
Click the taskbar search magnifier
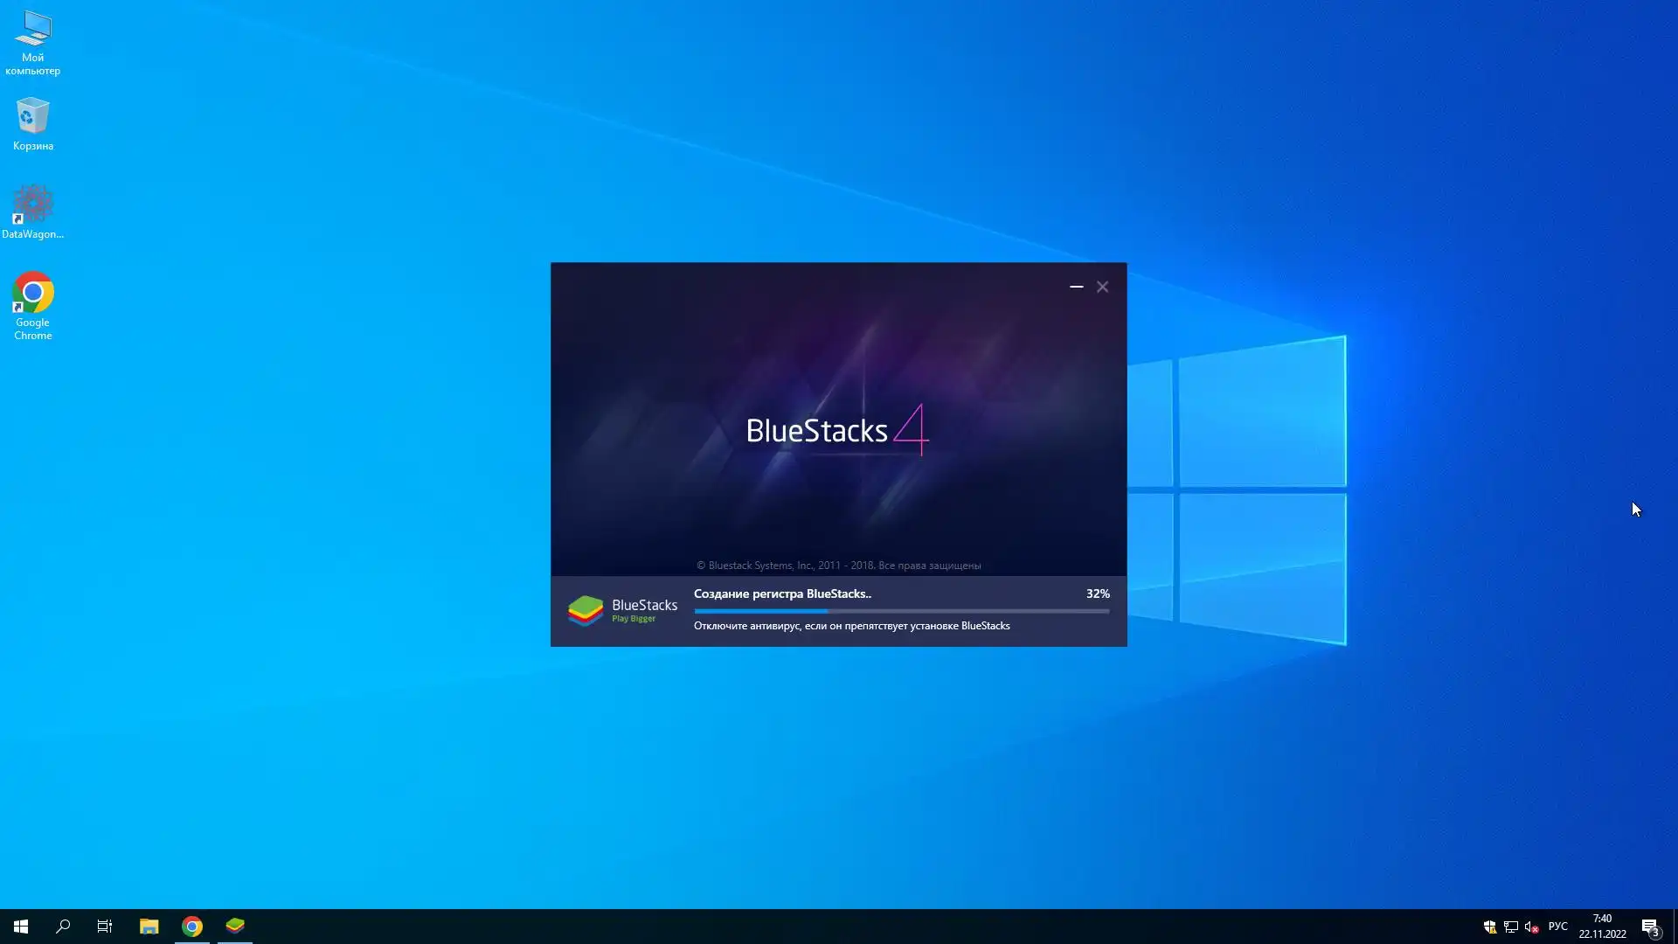pyautogui.click(x=63, y=926)
